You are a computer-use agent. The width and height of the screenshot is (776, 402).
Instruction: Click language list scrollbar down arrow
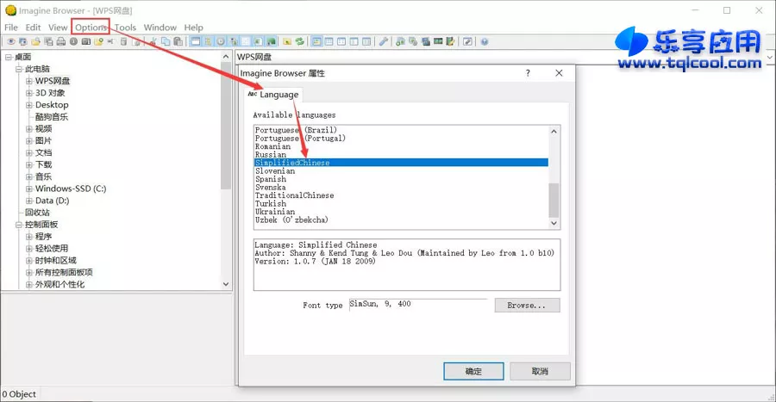coord(554,223)
